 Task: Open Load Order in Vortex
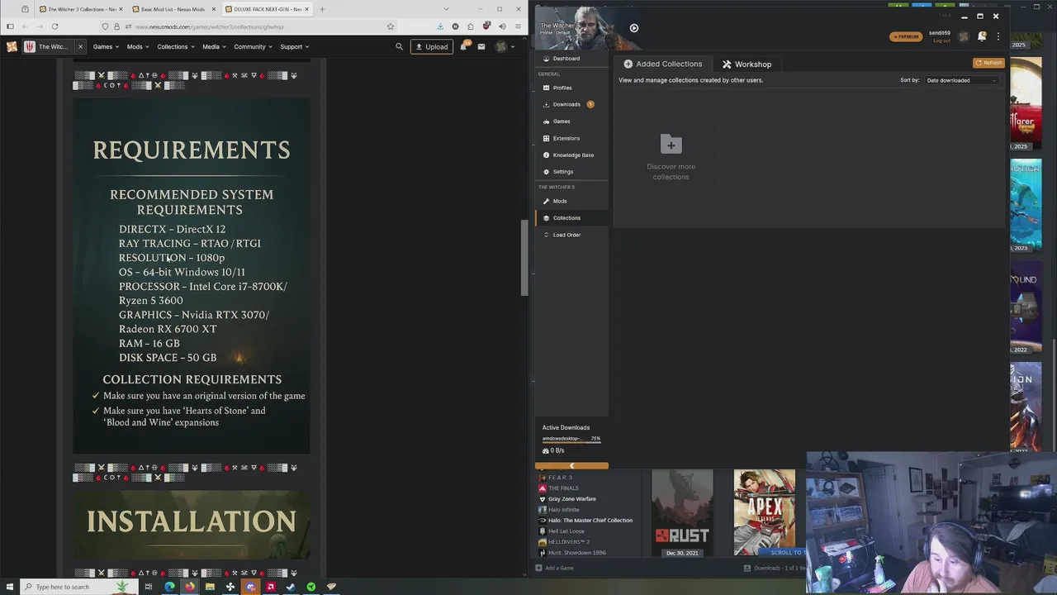point(571,235)
